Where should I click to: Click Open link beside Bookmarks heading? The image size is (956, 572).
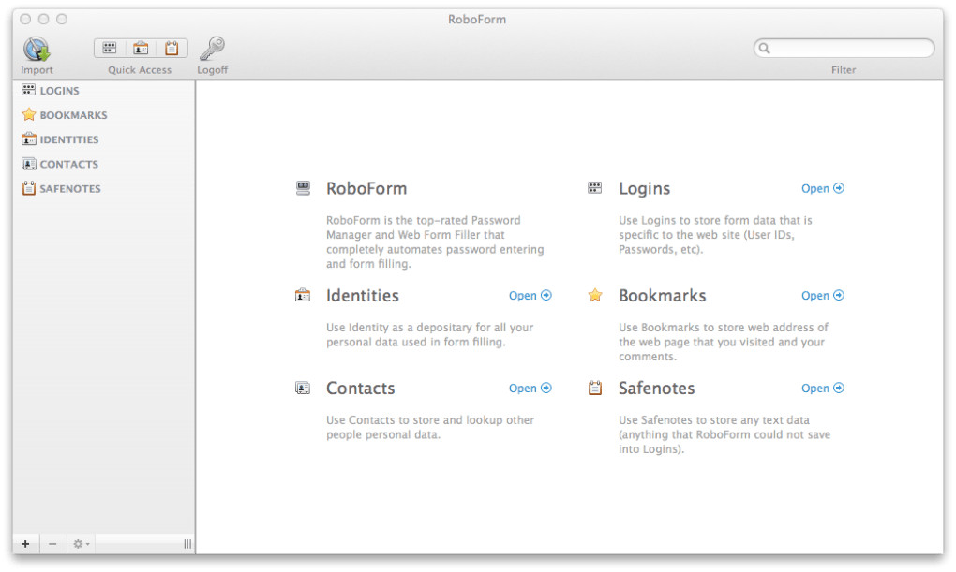pyautogui.click(x=823, y=296)
